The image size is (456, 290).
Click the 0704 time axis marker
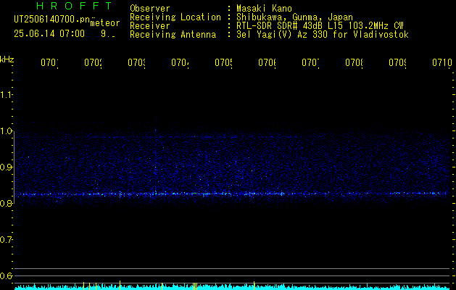click(x=180, y=62)
